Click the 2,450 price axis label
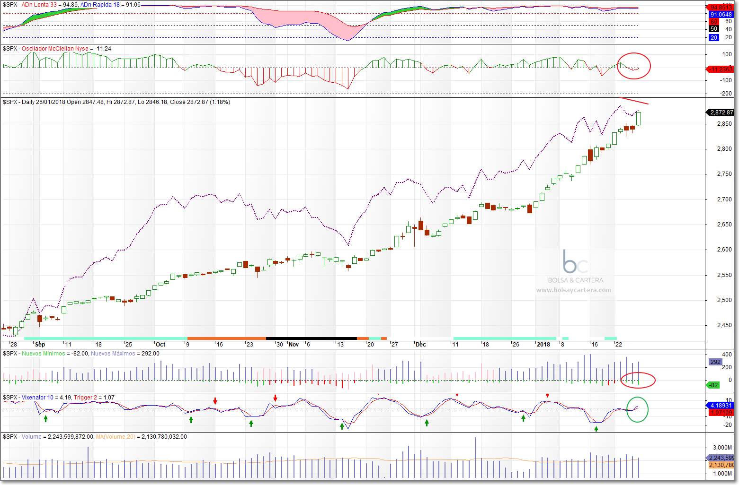Viewport: 739px width, 485px height. coord(724,325)
